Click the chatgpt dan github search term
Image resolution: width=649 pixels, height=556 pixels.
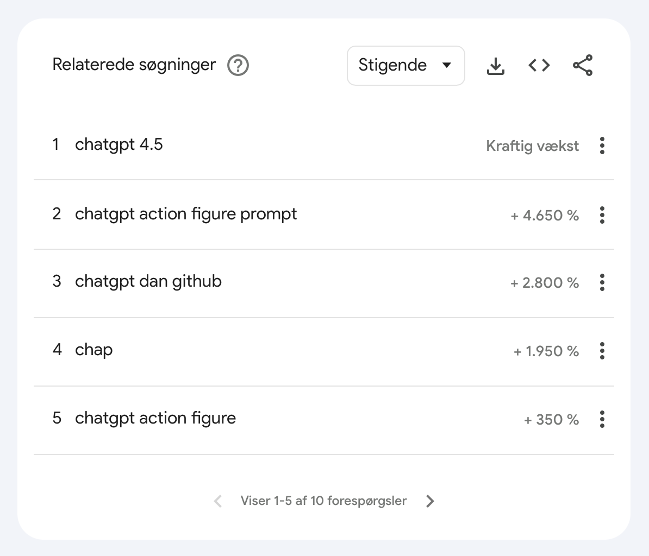[x=148, y=281]
